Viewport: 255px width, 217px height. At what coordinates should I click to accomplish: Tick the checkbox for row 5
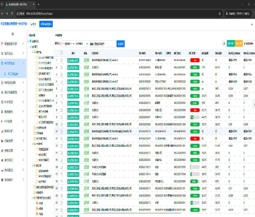pos(61,89)
